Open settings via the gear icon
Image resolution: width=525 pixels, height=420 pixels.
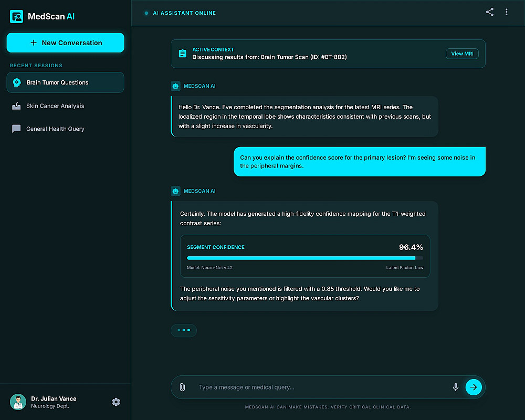coord(116,402)
